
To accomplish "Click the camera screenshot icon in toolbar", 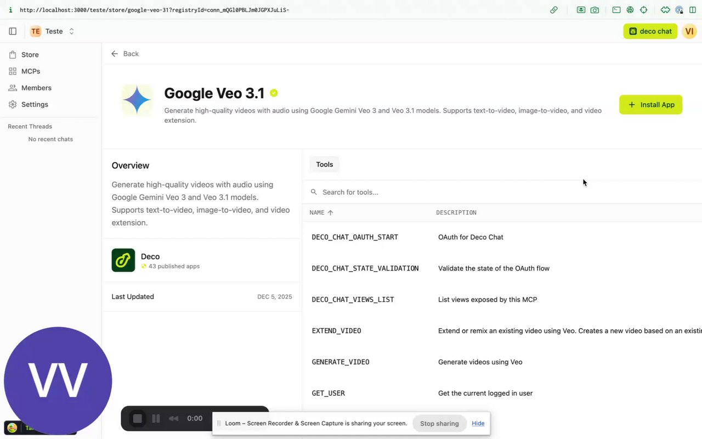I will (x=595, y=10).
